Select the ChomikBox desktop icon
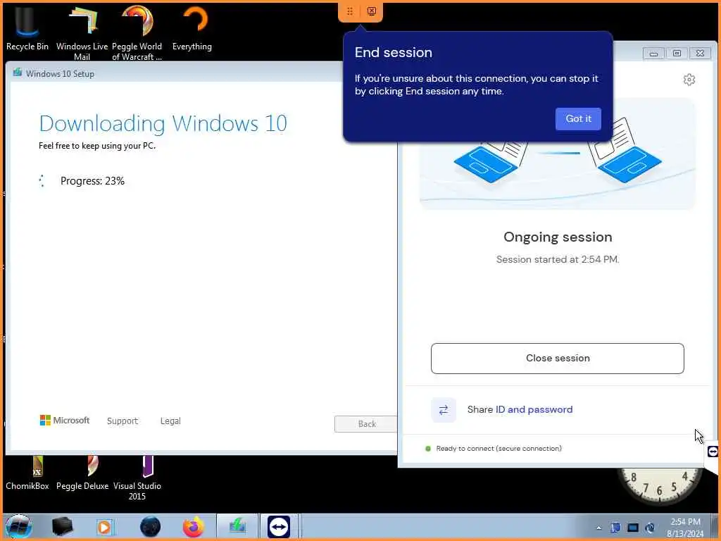721x541 pixels. [27, 473]
